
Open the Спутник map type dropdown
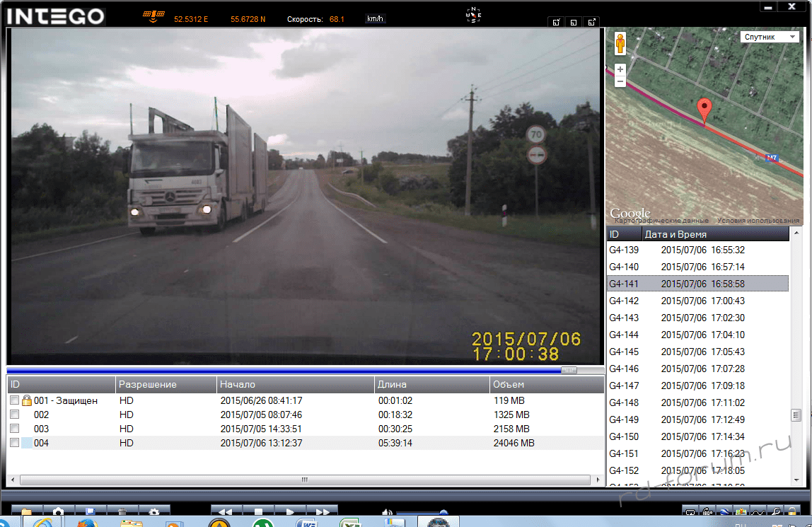coord(770,37)
